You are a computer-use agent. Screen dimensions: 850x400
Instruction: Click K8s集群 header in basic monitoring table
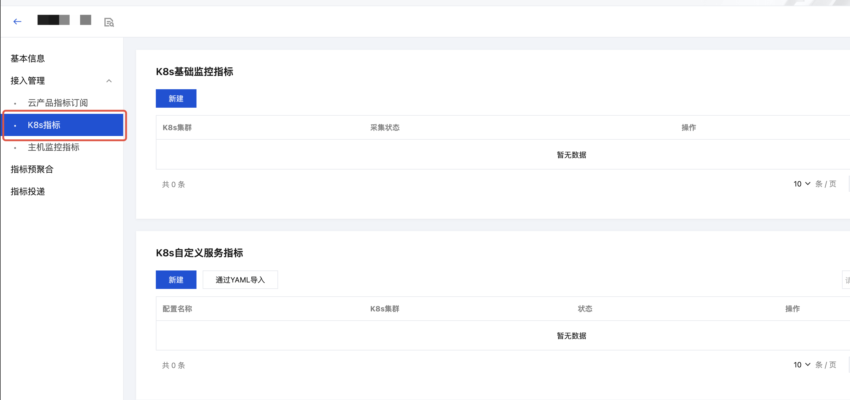(177, 128)
